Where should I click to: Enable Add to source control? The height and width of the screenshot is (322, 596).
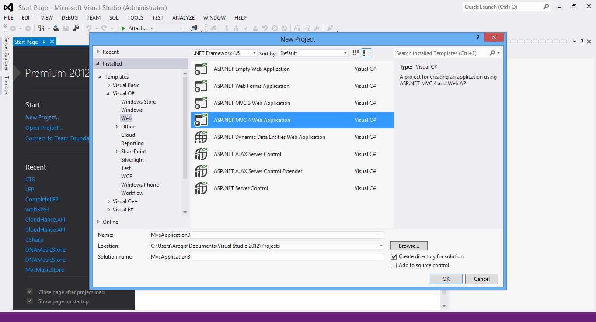pos(394,265)
